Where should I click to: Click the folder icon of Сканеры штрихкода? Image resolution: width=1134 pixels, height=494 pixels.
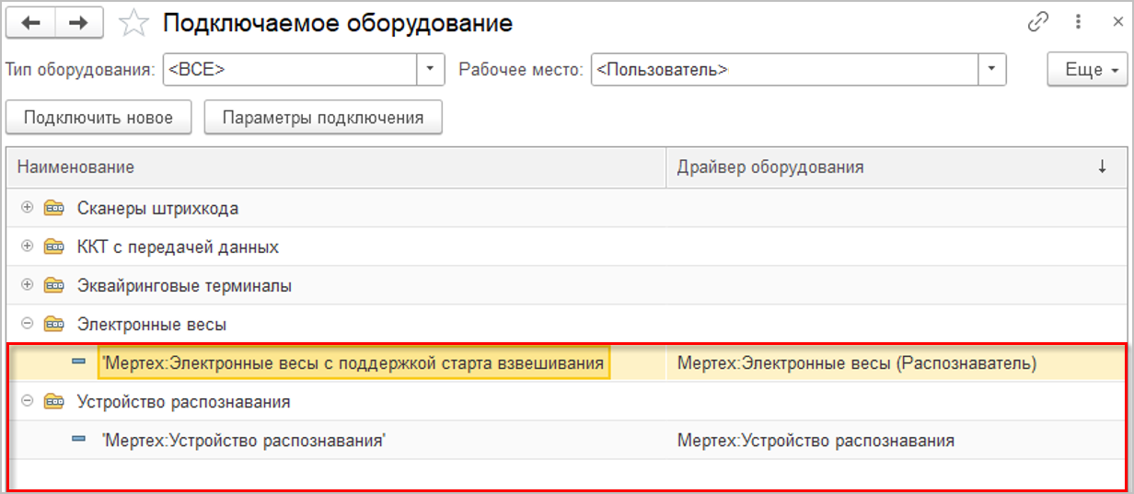point(54,208)
